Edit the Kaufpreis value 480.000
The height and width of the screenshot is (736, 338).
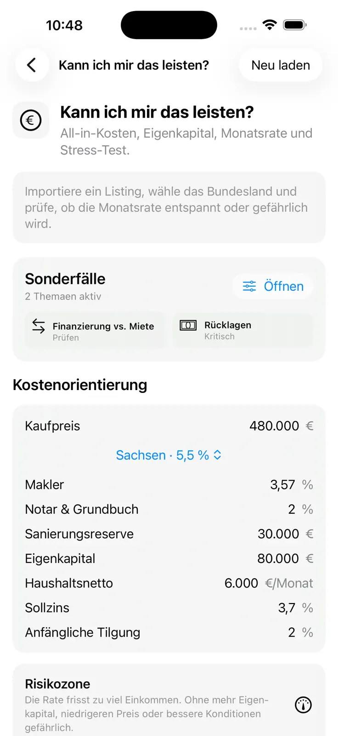tap(274, 426)
